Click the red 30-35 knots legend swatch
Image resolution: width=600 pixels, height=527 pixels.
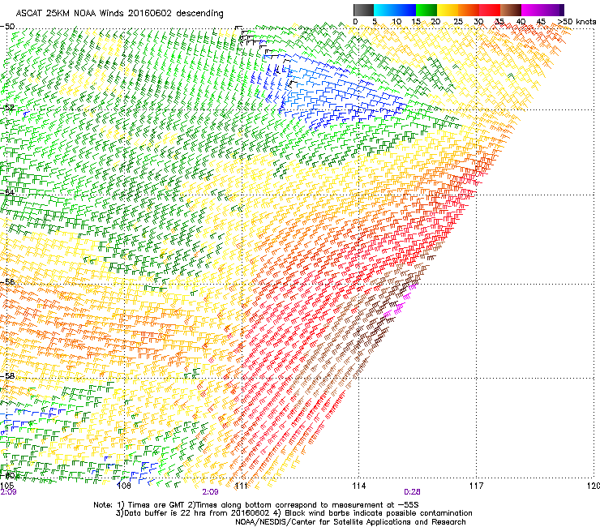tap(490, 10)
